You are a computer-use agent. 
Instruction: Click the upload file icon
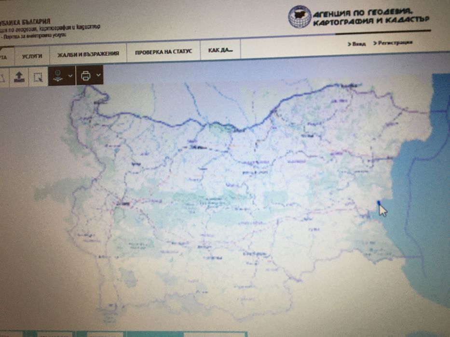pos(19,77)
